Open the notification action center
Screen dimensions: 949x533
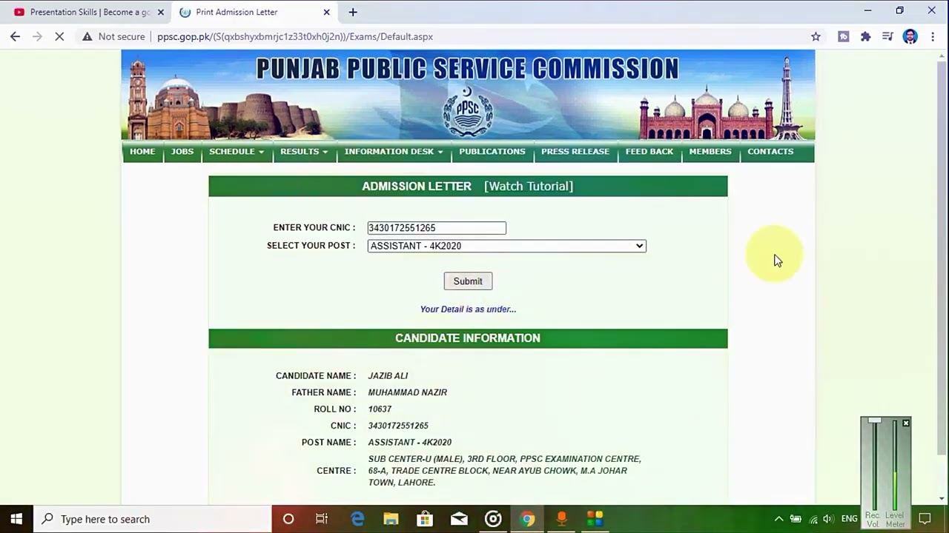pos(925,519)
